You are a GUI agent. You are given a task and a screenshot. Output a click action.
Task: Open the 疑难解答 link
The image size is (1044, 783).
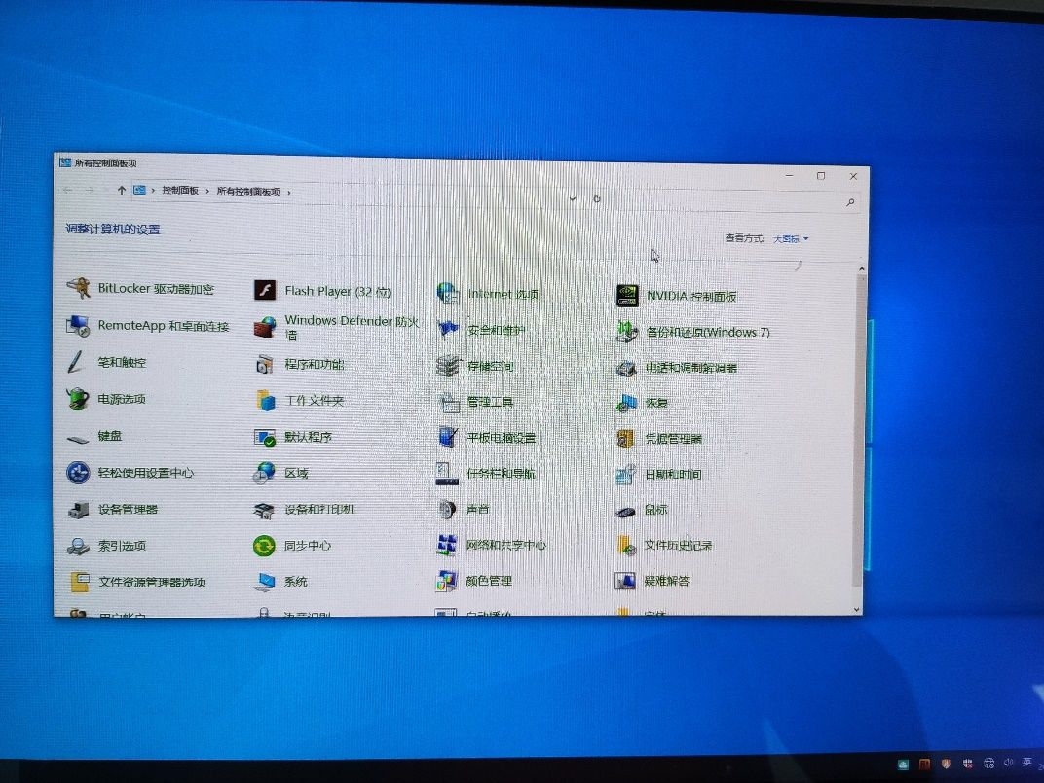(x=666, y=581)
